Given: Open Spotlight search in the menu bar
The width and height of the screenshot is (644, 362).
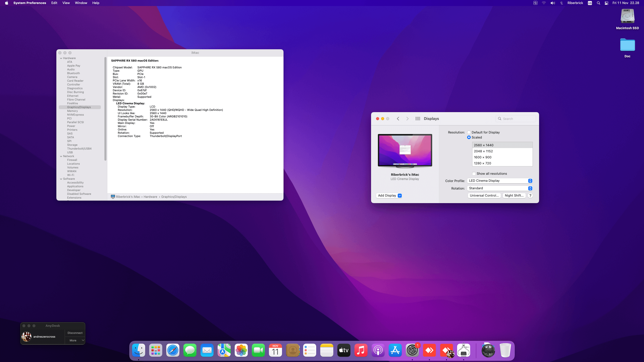Looking at the screenshot, I should (x=598, y=3).
